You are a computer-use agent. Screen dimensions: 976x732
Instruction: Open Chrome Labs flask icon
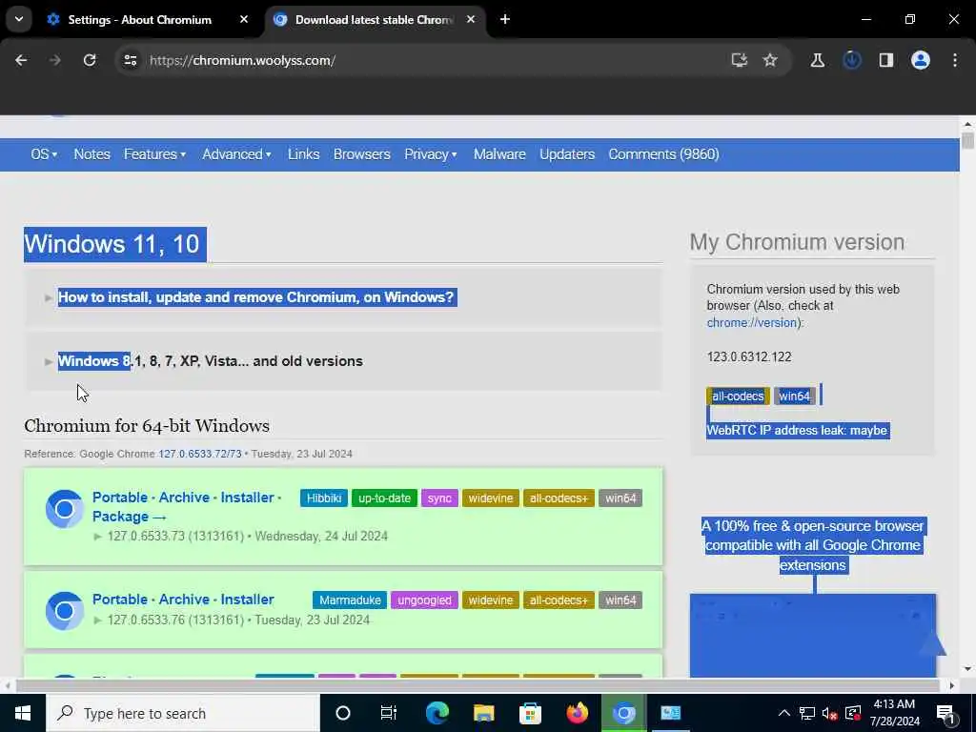click(x=817, y=60)
